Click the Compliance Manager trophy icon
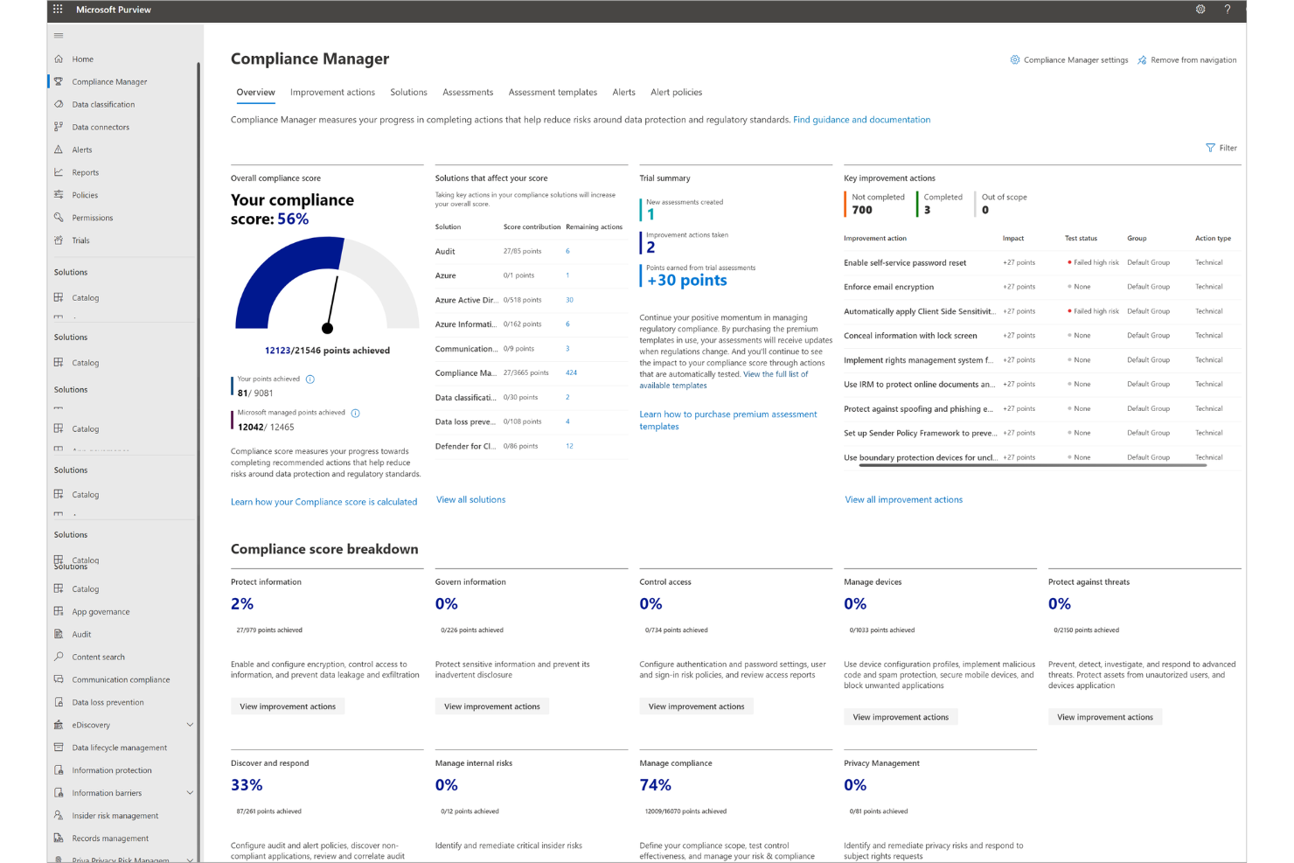This screenshot has width=1294, height=863. (58, 81)
